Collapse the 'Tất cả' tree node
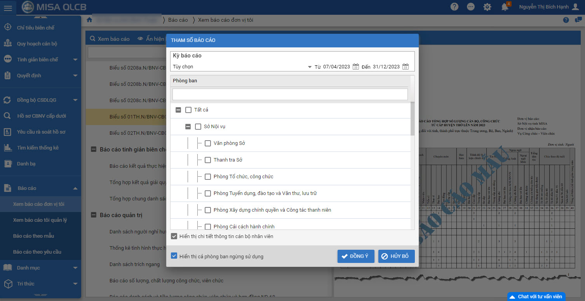The width and height of the screenshot is (585, 301). click(x=178, y=110)
